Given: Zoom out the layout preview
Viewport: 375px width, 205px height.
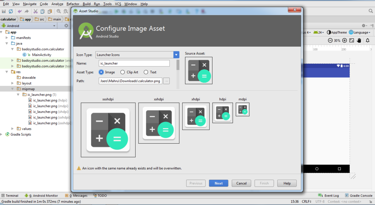Looking at the screenshot, I should click(330, 40).
